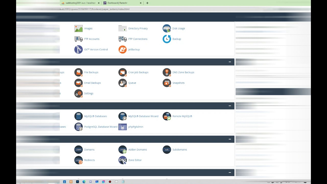Open the Backup clock icon
The width and height of the screenshot is (327, 184).
point(167,39)
